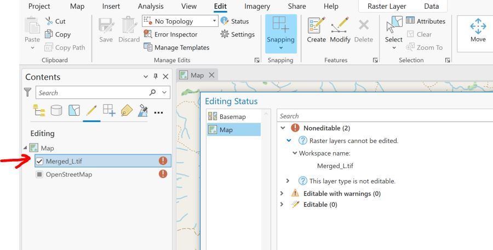
Task: Open the Attributes pane
Action: (x=425, y=21)
